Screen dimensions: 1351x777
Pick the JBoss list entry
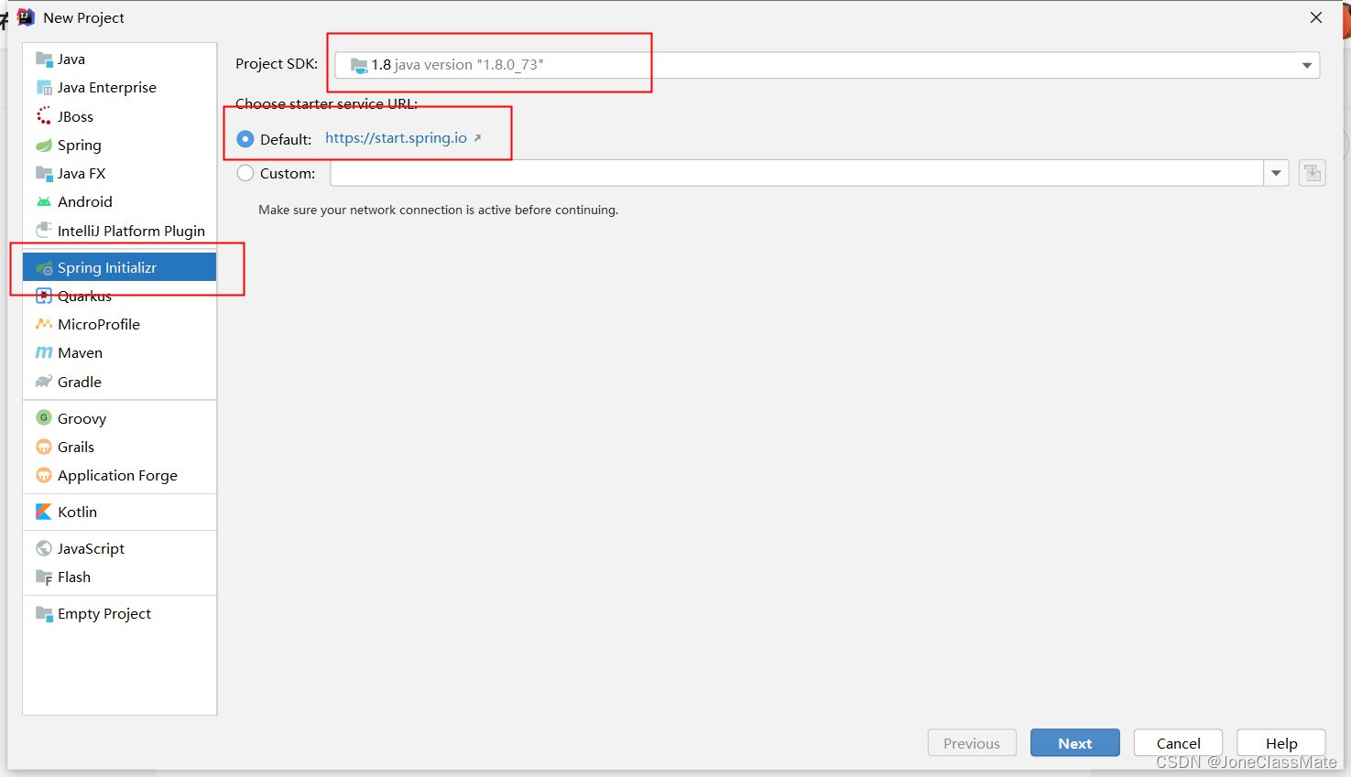click(x=120, y=116)
